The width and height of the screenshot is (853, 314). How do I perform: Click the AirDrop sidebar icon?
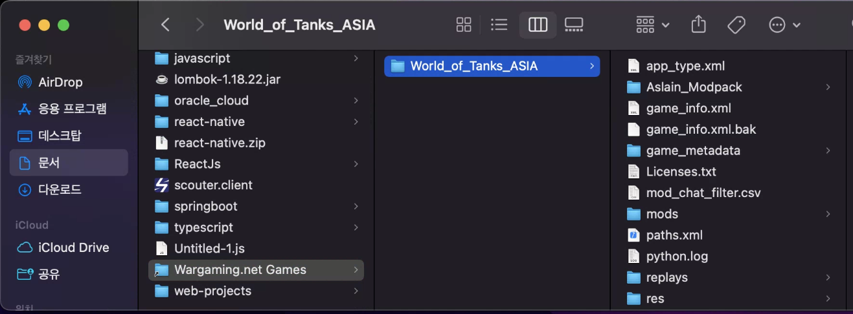coord(25,82)
